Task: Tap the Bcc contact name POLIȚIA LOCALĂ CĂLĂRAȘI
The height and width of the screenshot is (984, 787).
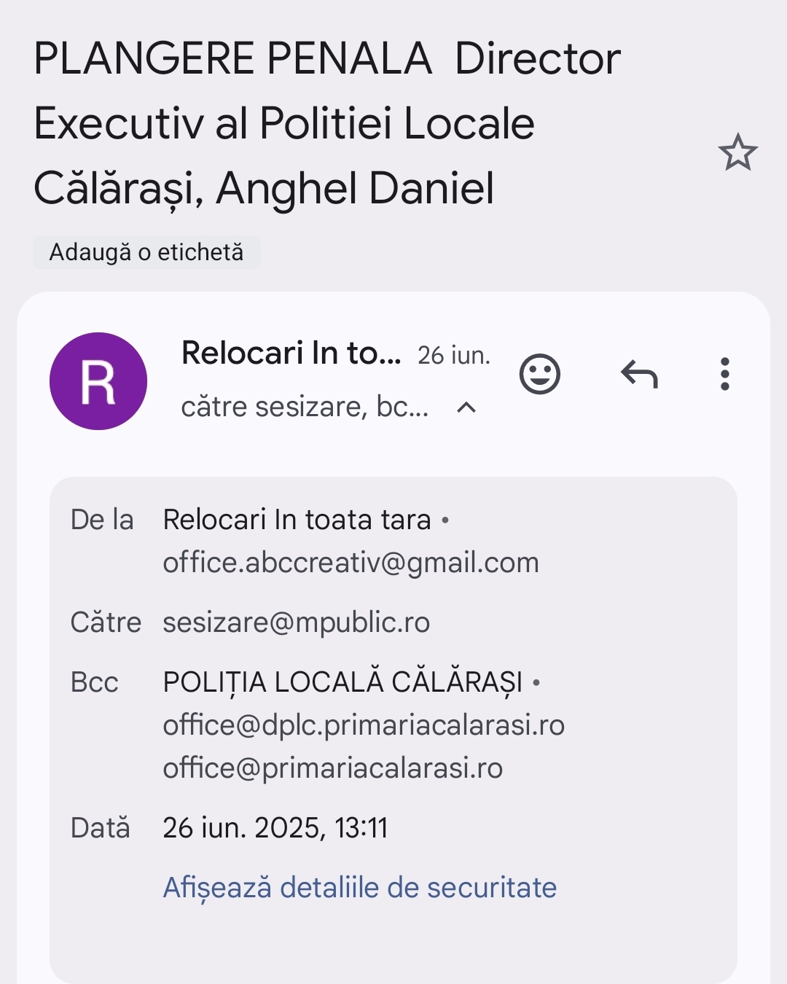Action: coord(342,682)
